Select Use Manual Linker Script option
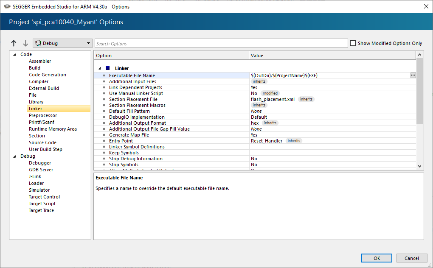433x268 pixels. [136, 93]
